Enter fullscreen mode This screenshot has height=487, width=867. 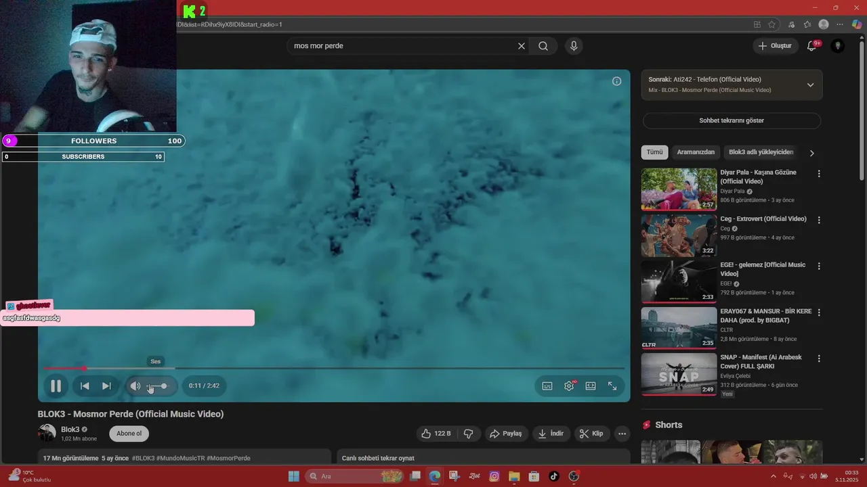tap(612, 386)
